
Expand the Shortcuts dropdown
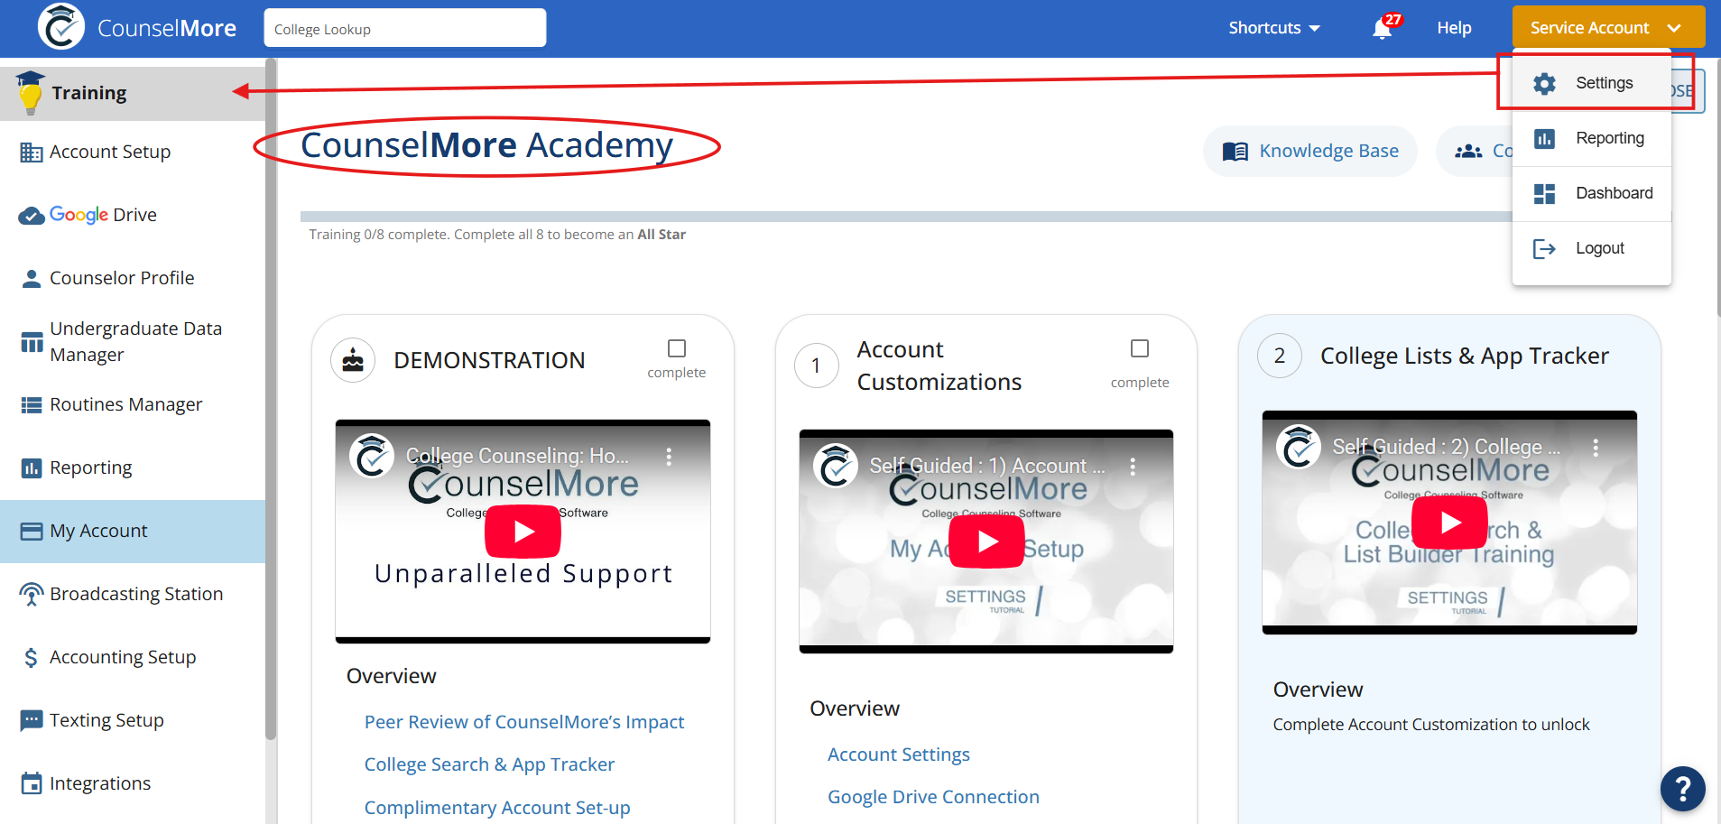tap(1273, 28)
